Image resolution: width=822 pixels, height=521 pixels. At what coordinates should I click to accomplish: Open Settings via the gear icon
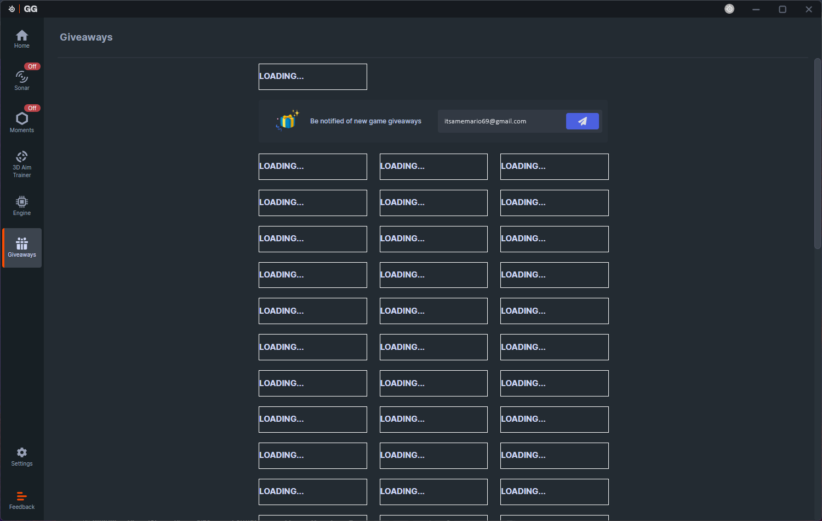click(21, 452)
